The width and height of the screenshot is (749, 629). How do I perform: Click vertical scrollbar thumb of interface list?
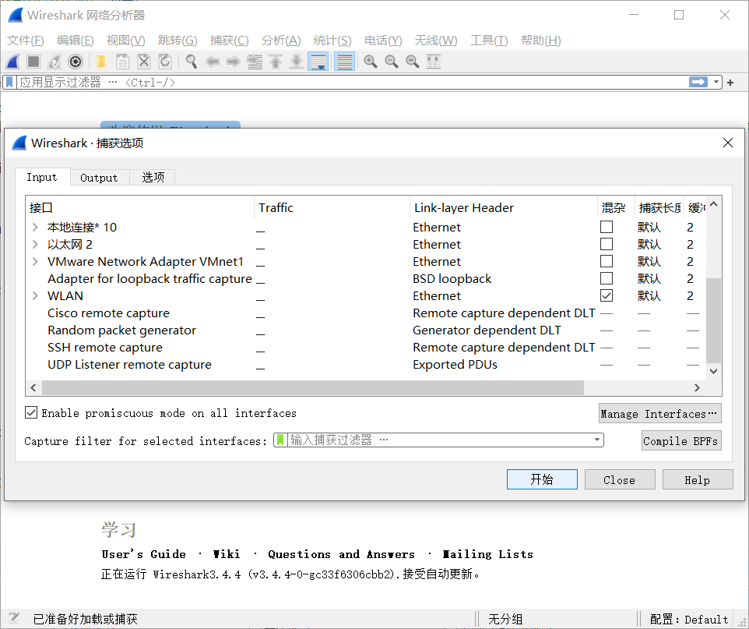coord(713,320)
